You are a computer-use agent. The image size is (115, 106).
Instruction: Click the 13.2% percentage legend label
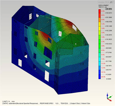[x=103, y=63]
